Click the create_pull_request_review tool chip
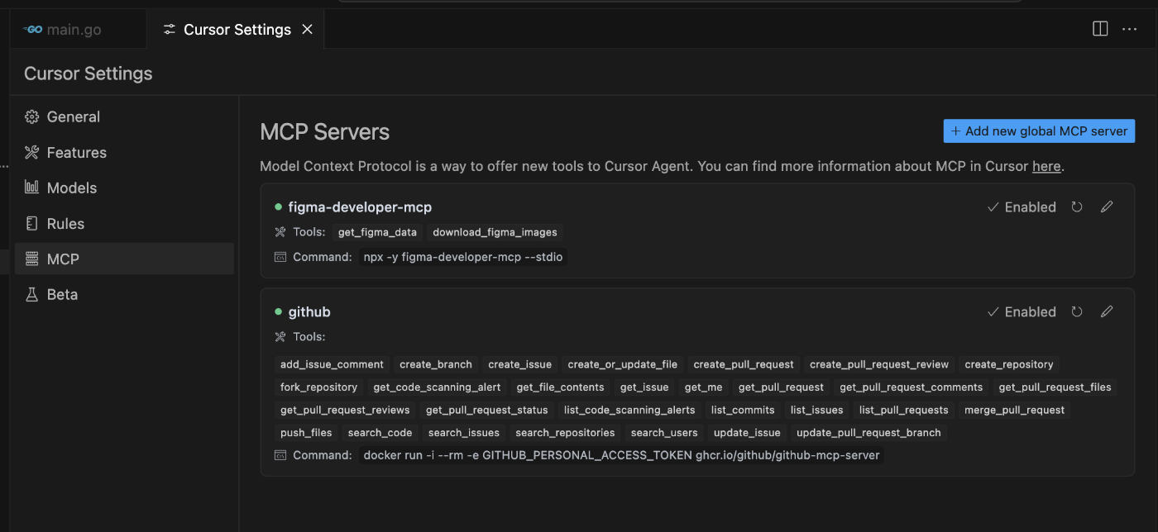The width and height of the screenshot is (1158, 532). pyautogui.click(x=879, y=364)
